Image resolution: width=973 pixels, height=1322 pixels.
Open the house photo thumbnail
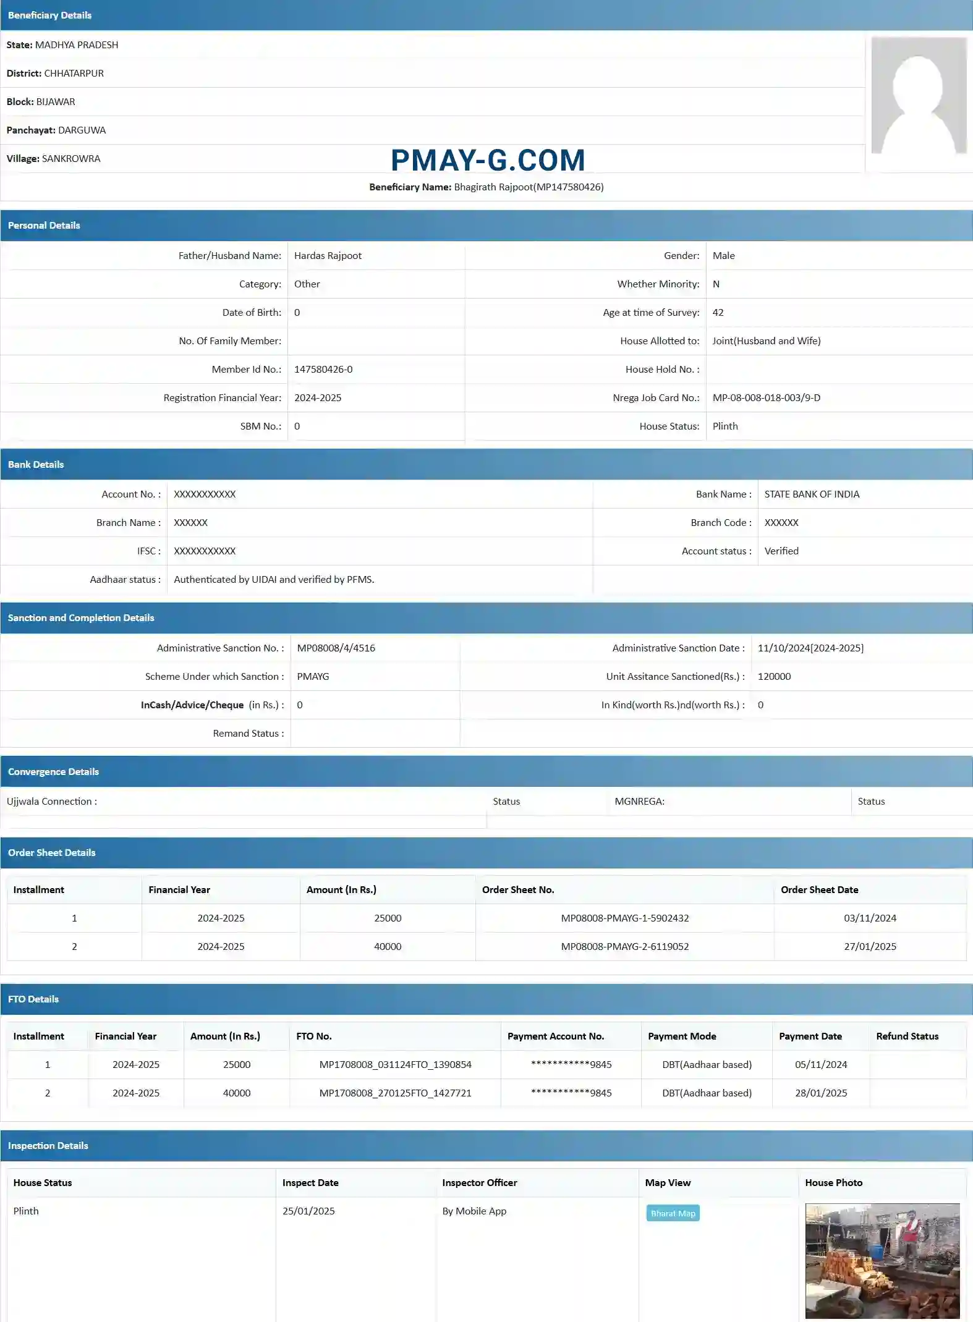click(x=882, y=1261)
